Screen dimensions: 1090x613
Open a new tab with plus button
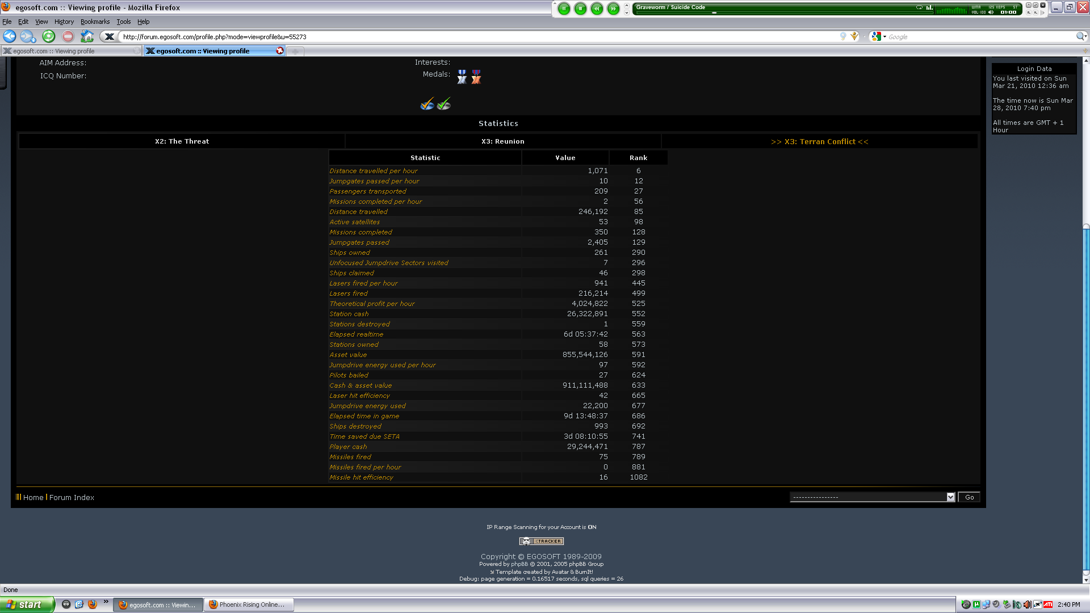pos(295,52)
